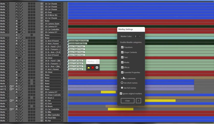Uncheck the Transform category checkbox
This screenshot has height=124, width=214.
click(x=122, y=47)
